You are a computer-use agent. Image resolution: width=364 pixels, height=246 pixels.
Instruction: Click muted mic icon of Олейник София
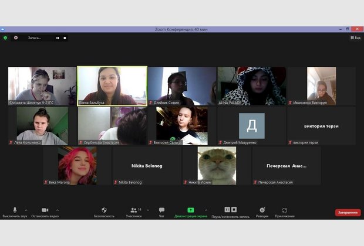pyautogui.click(x=151, y=102)
